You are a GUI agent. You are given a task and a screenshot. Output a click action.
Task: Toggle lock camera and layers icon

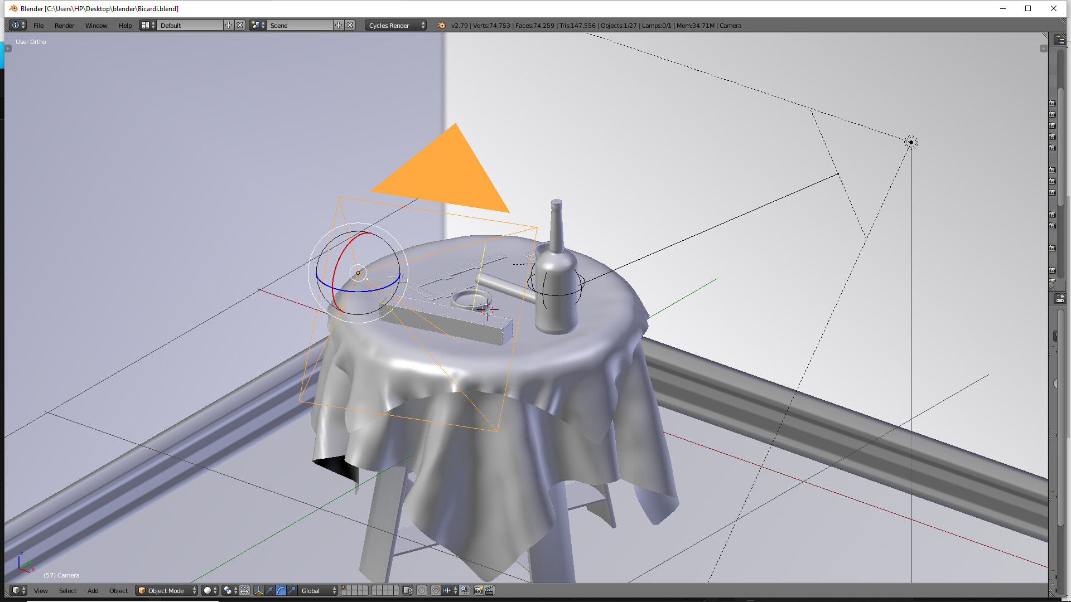pyautogui.click(x=408, y=590)
